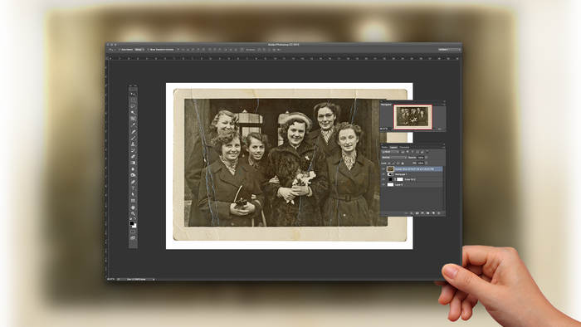The width and height of the screenshot is (581, 327).
Task: Select the Crop tool
Action: click(x=133, y=119)
